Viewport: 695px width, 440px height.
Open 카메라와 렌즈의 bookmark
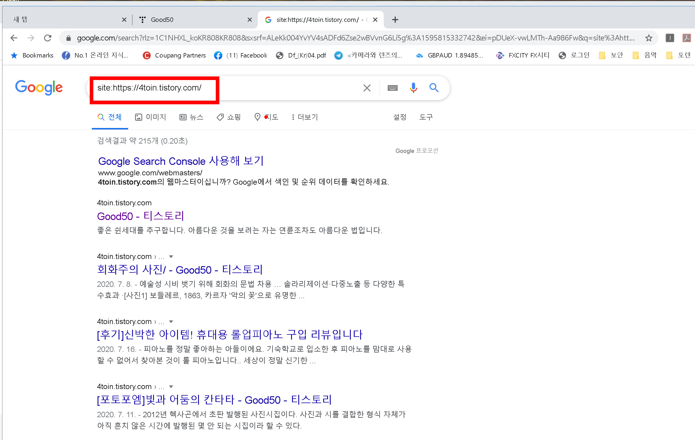point(368,55)
